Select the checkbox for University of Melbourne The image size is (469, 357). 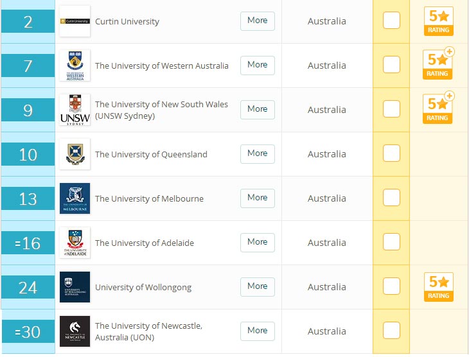click(391, 197)
